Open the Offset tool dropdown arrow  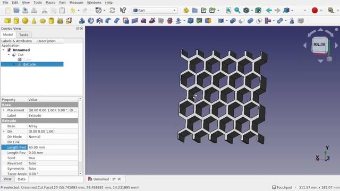click(184, 21)
